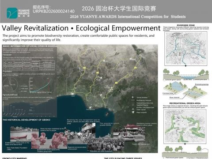Click the 'Biodiversity Hotspot' legend text
Viewport: 212px width, 159px height.
(144, 100)
